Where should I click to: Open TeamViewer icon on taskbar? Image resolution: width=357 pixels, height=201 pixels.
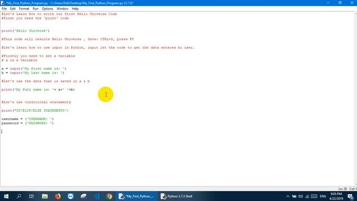[x=71, y=196]
